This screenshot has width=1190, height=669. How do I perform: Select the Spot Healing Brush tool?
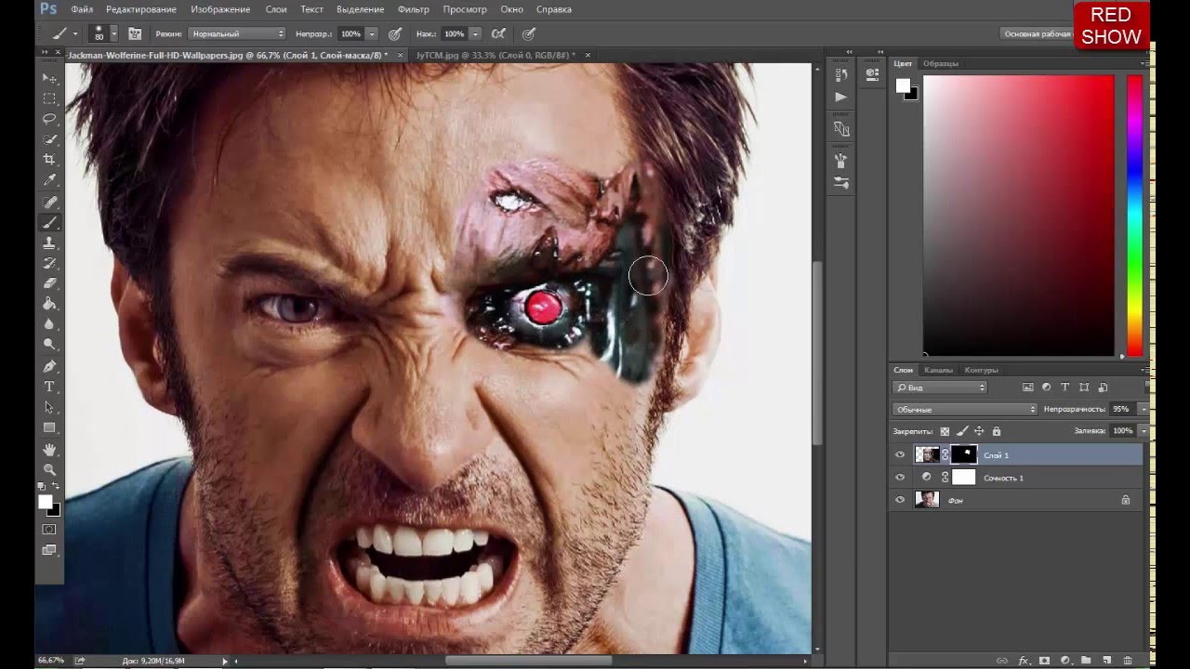(x=49, y=202)
